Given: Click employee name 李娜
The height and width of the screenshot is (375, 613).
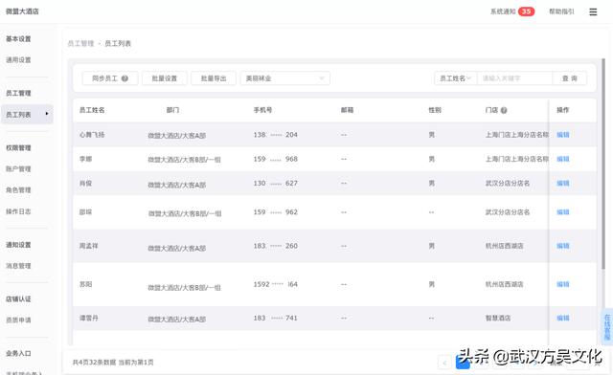Looking at the screenshot, I should tap(85, 159).
